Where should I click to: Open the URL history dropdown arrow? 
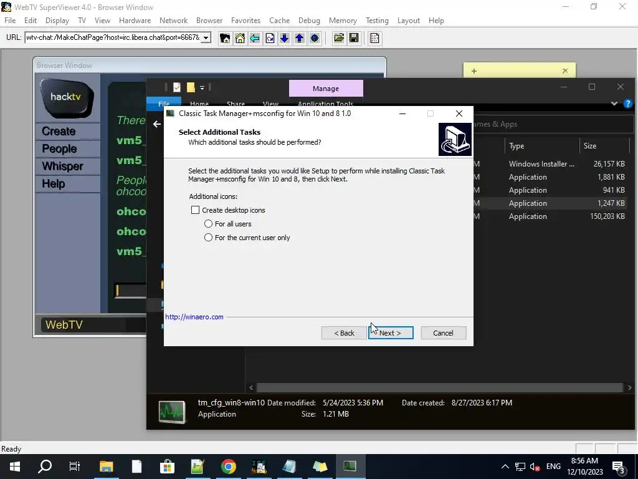click(206, 38)
